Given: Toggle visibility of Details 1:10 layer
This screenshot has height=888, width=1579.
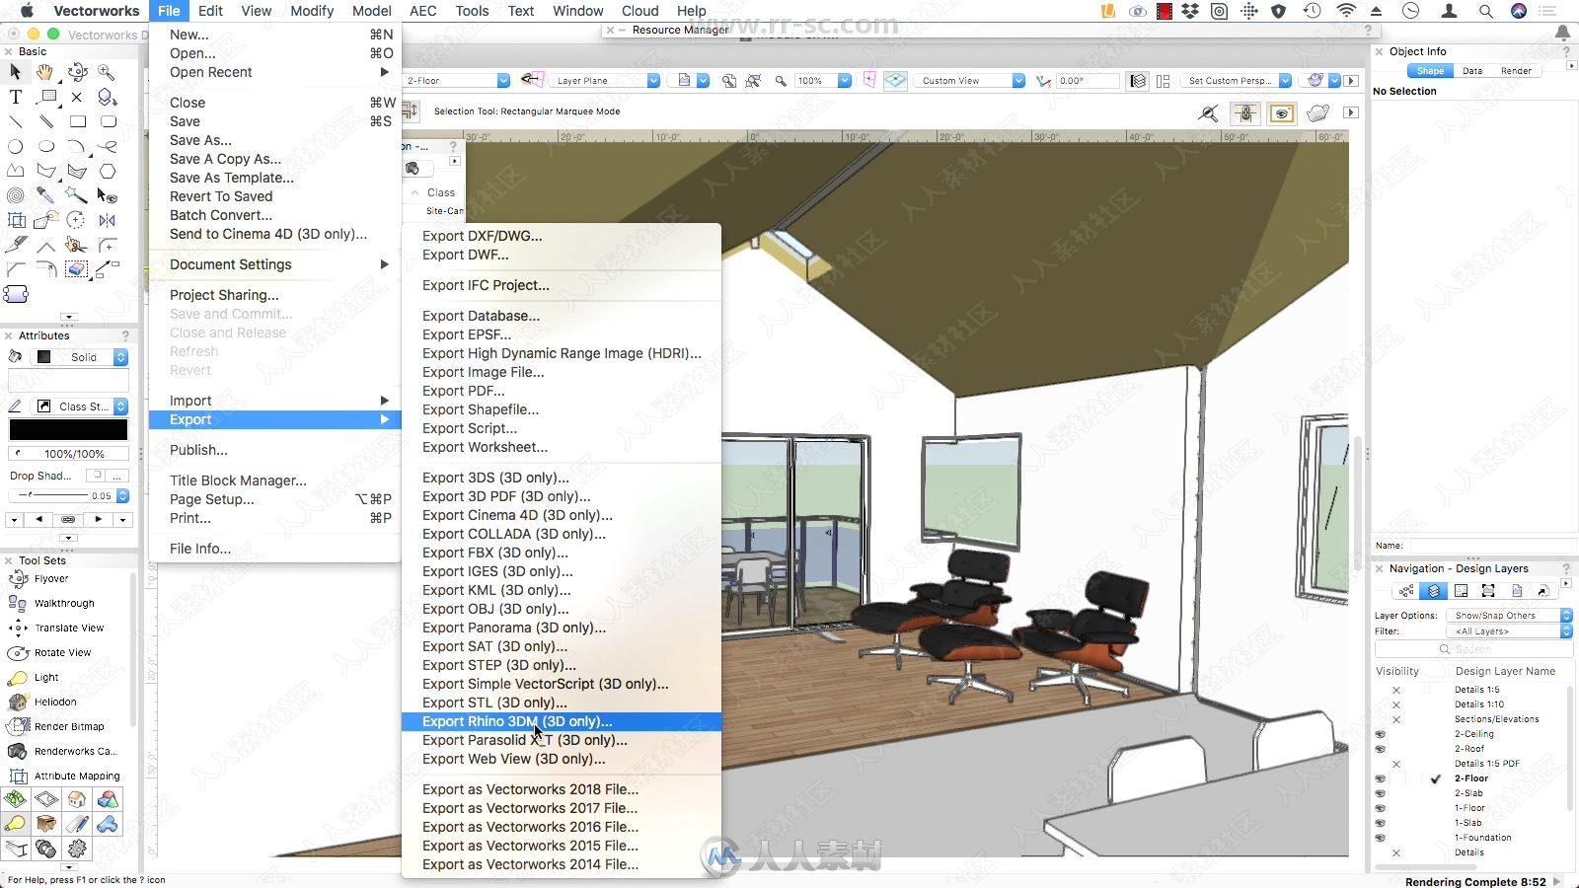Looking at the screenshot, I should [x=1396, y=704].
